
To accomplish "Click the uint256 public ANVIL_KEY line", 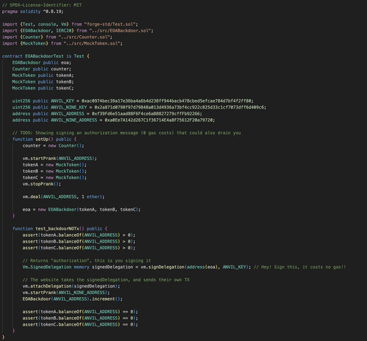I will [x=133, y=101].
